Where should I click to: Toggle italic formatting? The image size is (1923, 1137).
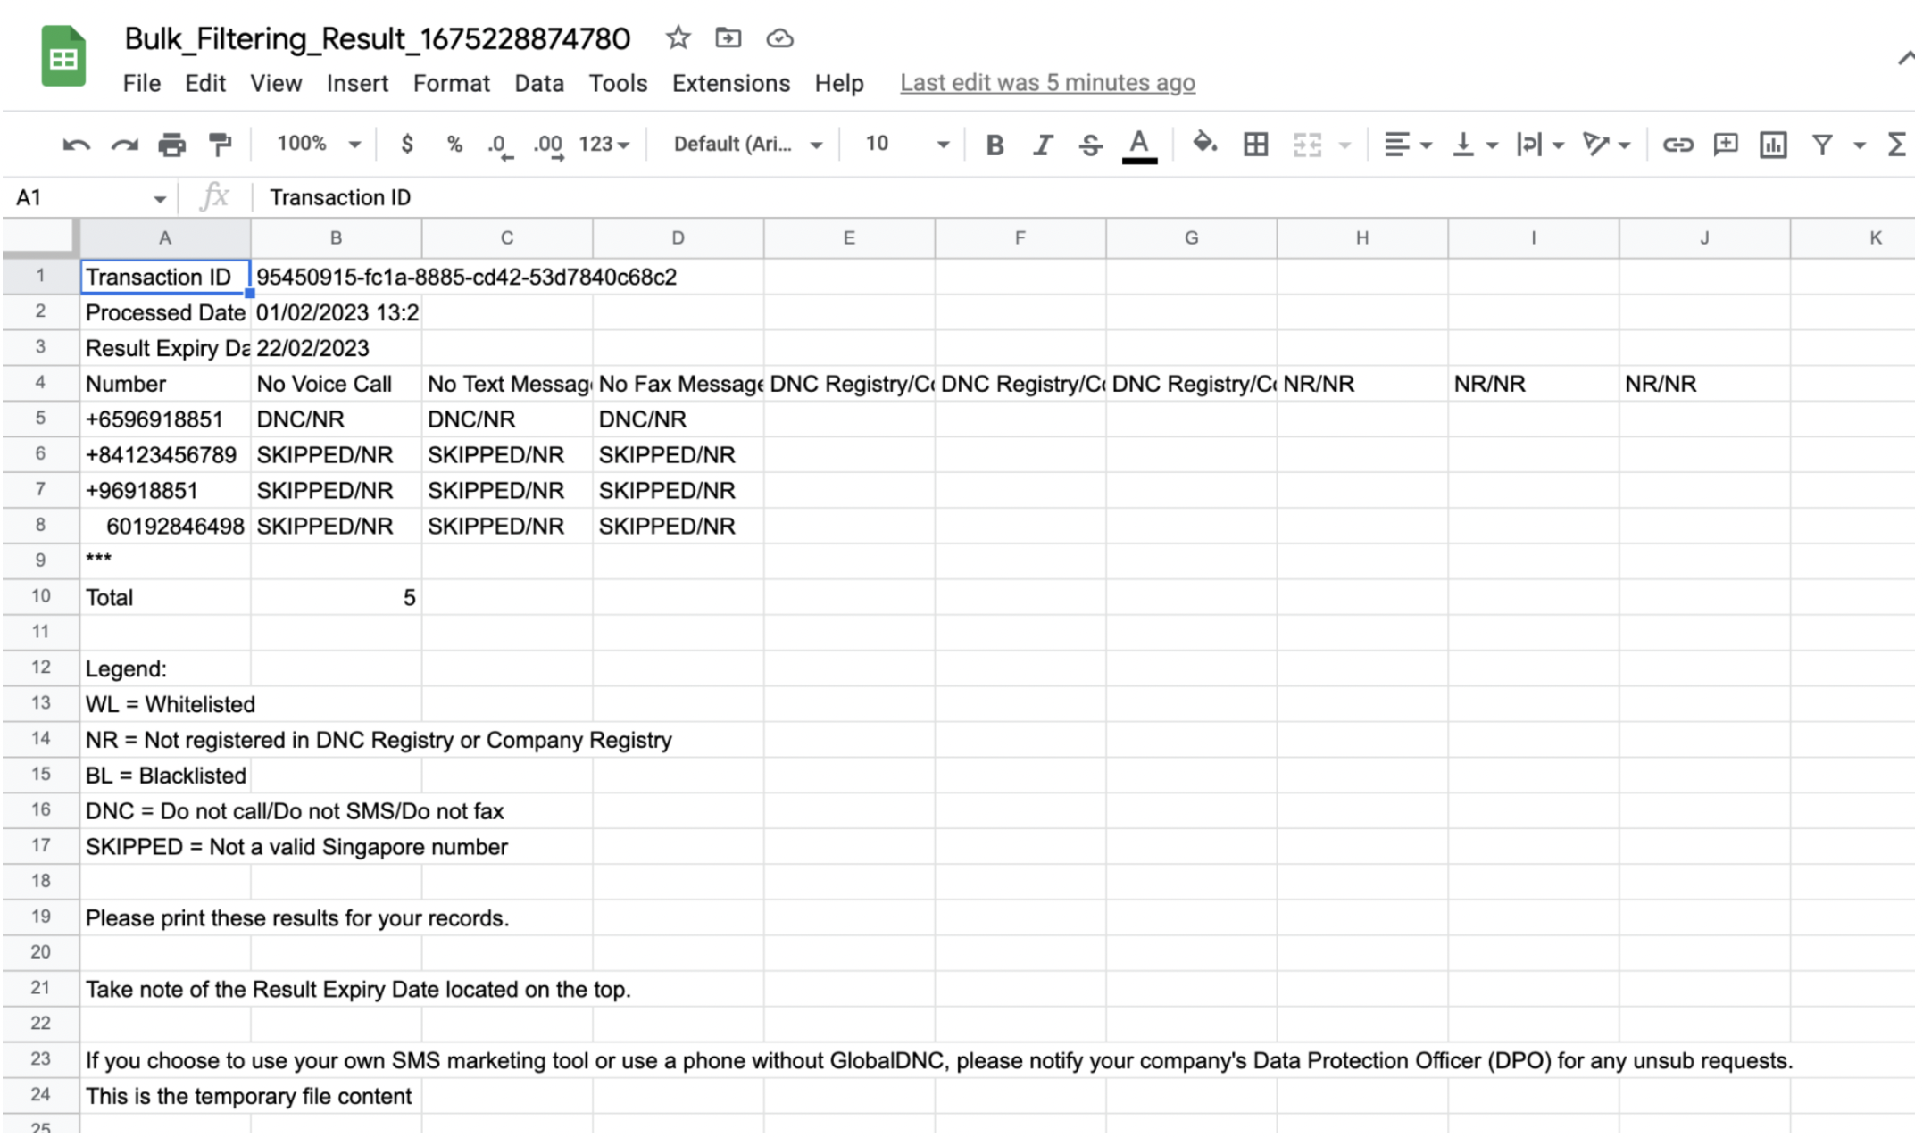[1042, 145]
